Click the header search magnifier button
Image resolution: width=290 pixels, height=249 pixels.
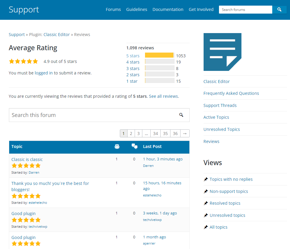pos(279,9)
